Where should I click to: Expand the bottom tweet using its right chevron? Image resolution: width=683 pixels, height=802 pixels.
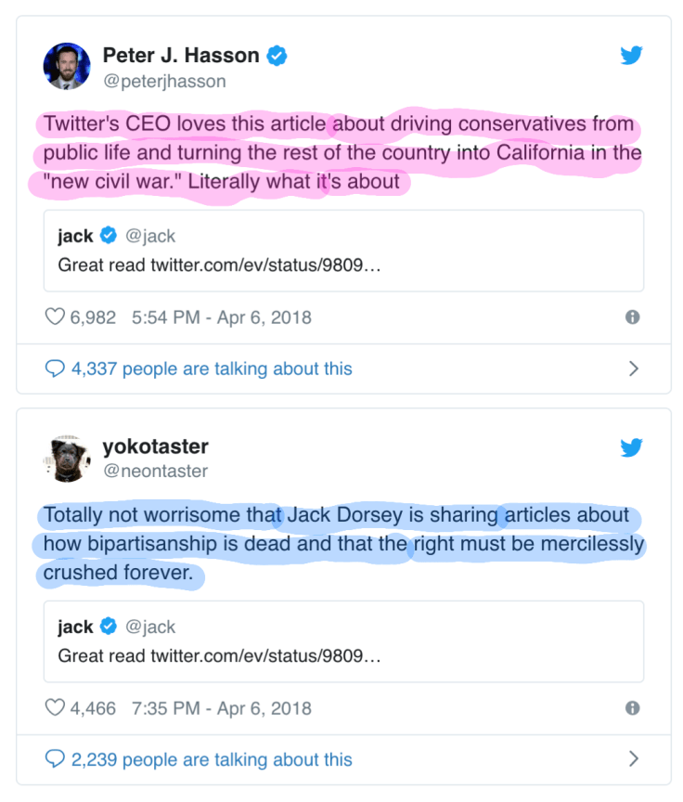(634, 758)
